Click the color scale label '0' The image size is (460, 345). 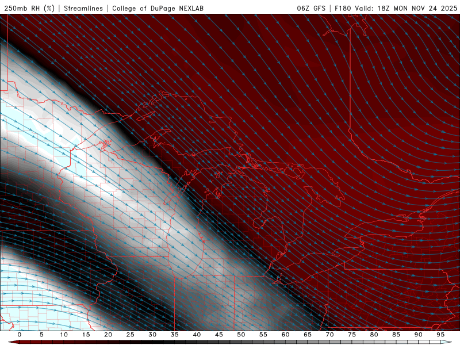(20, 335)
